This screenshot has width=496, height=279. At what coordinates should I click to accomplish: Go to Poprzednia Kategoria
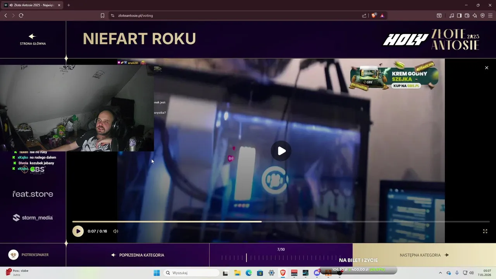point(138,255)
